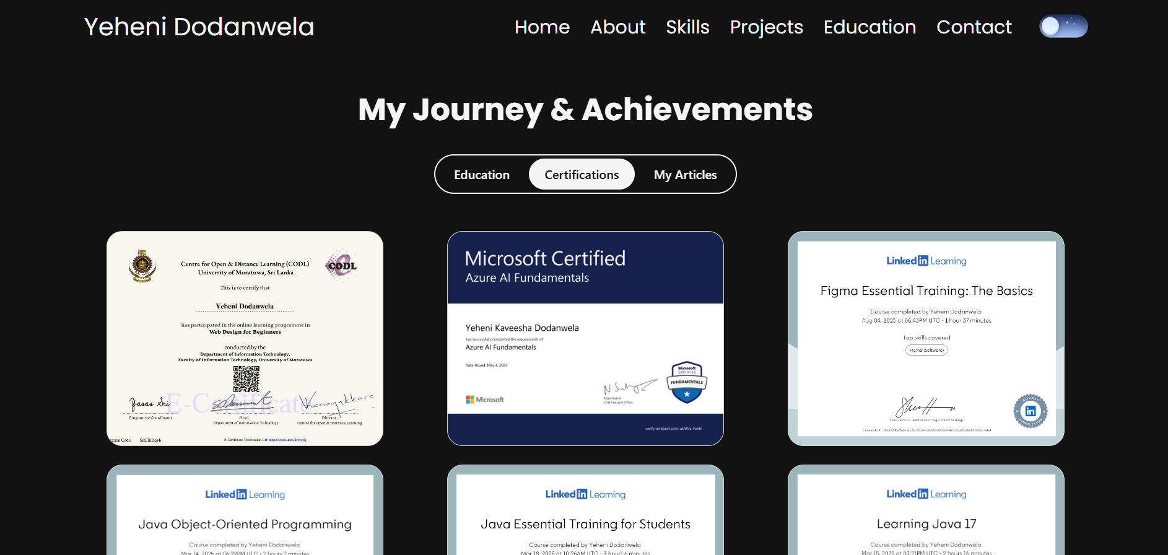Toggle the dark/light theme switch
The height and width of the screenshot is (555, 1168).
[x=1063, y=27]
